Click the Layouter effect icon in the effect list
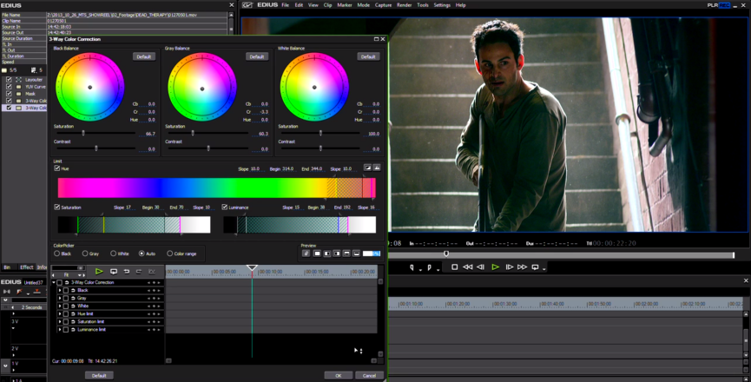751x382 pixels. click(x=19, y=80)
